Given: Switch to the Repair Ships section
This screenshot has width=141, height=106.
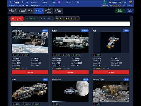Looking at the screenshot, I should [46, 19].
